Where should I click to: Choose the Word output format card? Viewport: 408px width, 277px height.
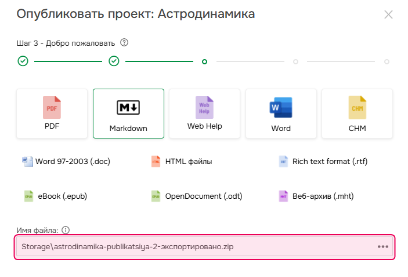pyautogui.click(x=281, y=114)
